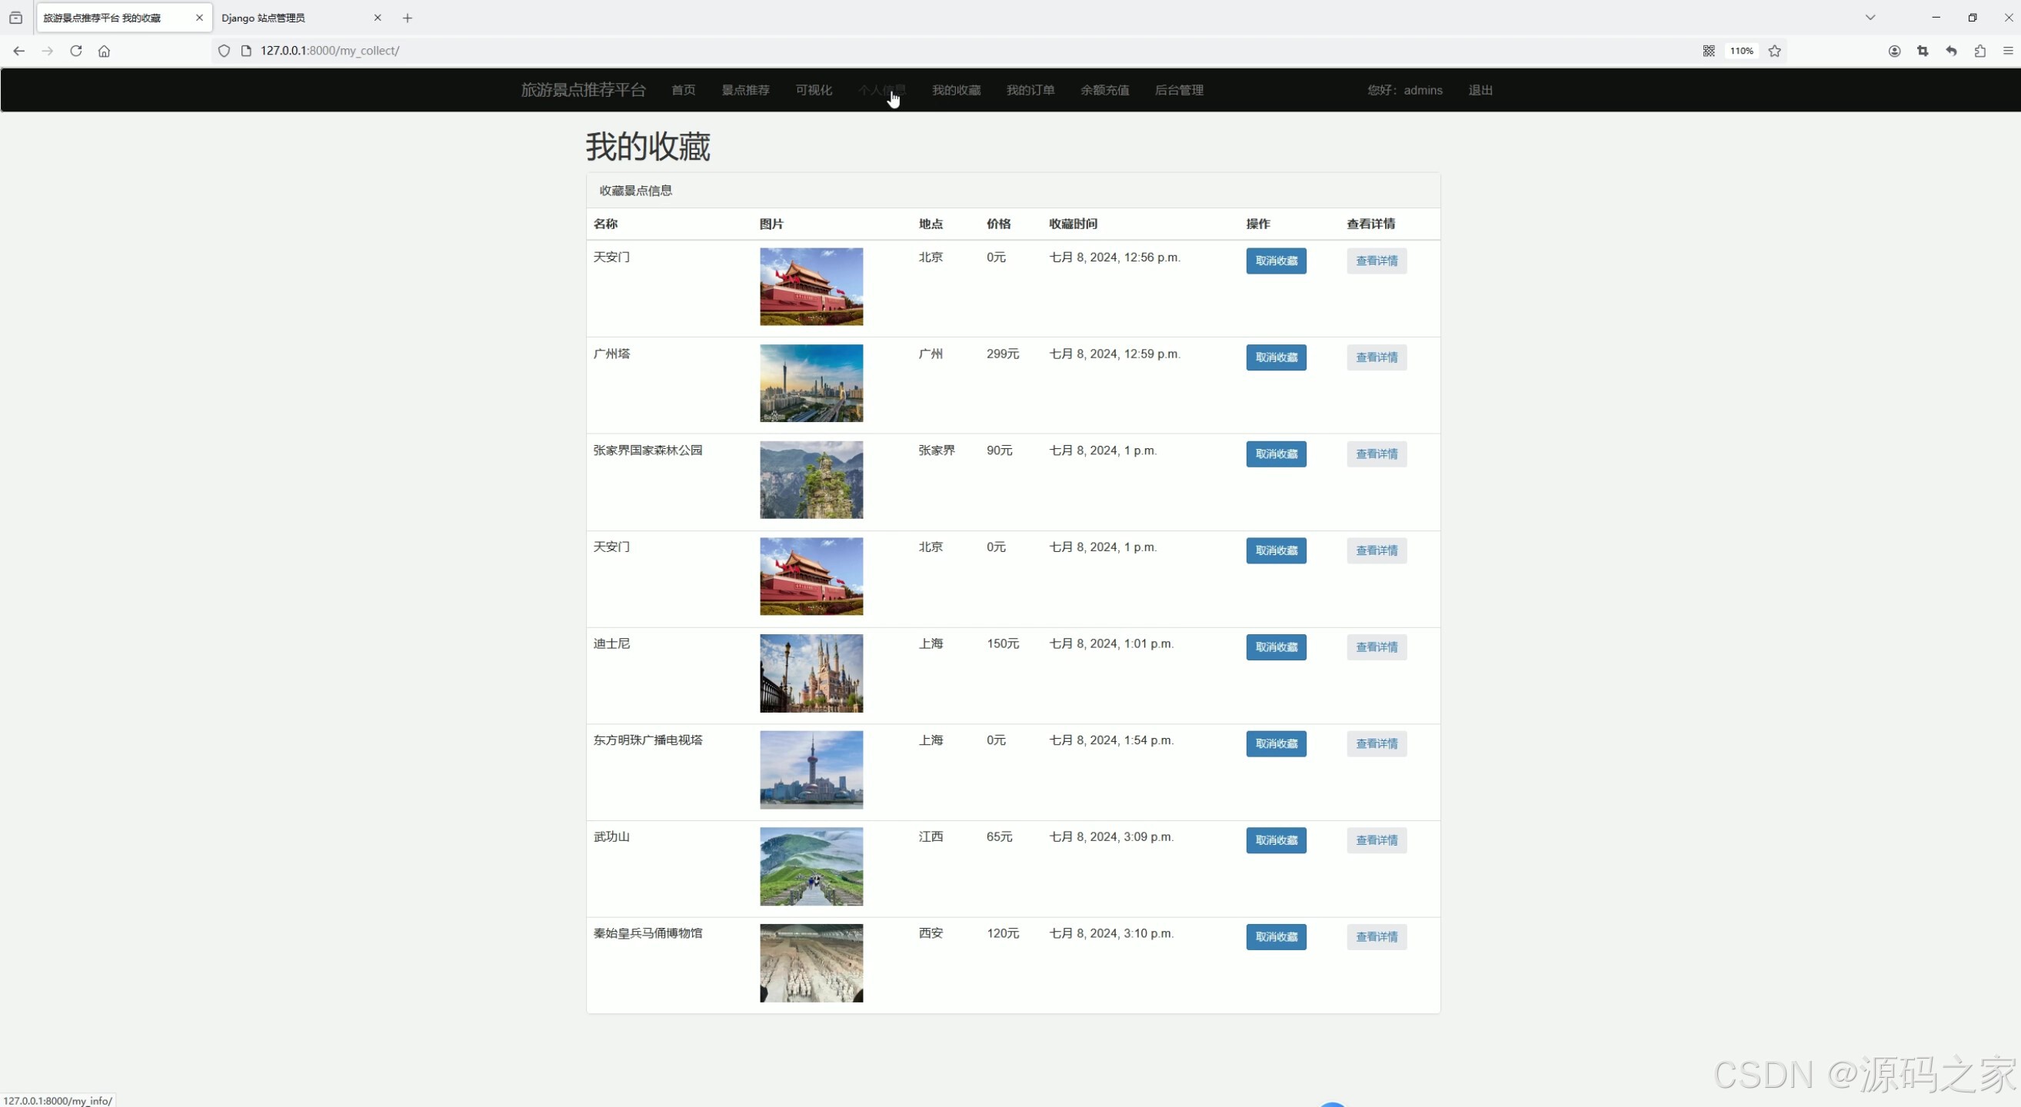Click the browser reload icon

[76, 51]
